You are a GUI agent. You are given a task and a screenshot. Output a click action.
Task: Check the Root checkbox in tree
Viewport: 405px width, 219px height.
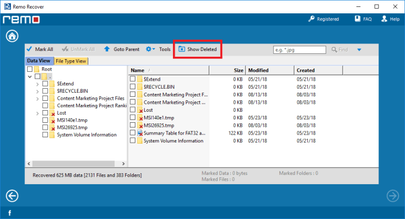pos(30,69)
